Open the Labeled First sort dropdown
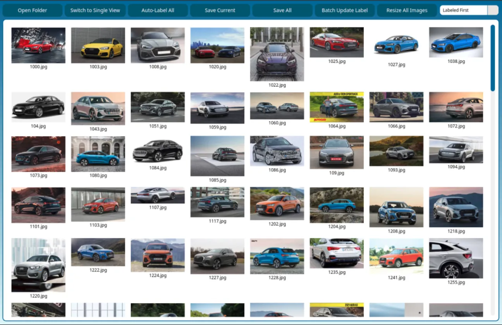Image resolution: width=502 pixels, height=325 pixels. pos(469,10)
